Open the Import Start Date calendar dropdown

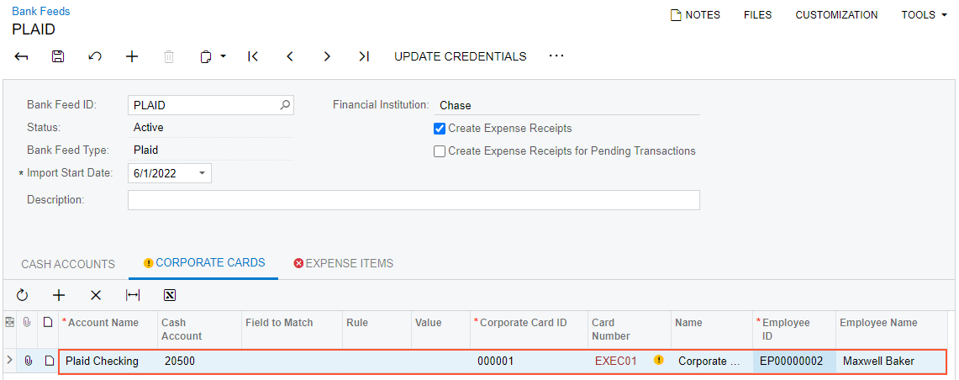pos(202,174)
